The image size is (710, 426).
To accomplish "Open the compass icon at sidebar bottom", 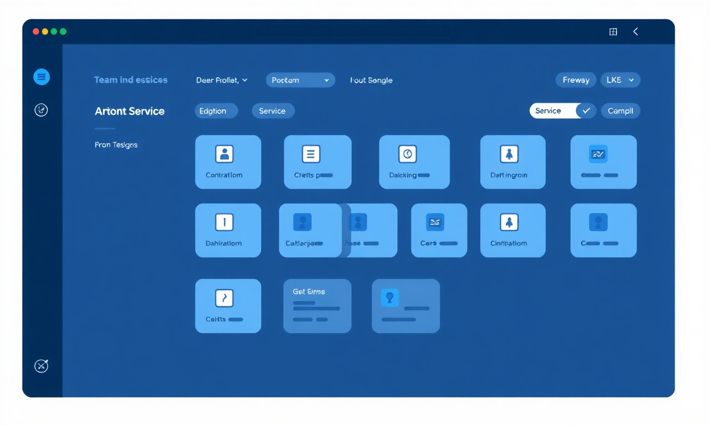I will point(41,366).
